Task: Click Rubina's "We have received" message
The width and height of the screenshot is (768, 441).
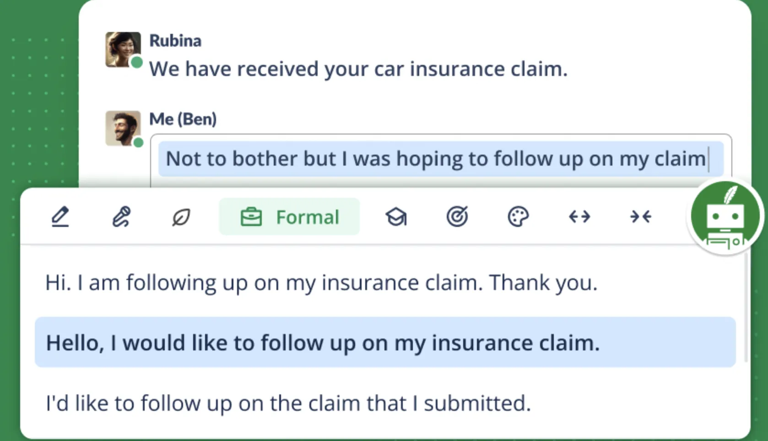Action: click(358, 69)
